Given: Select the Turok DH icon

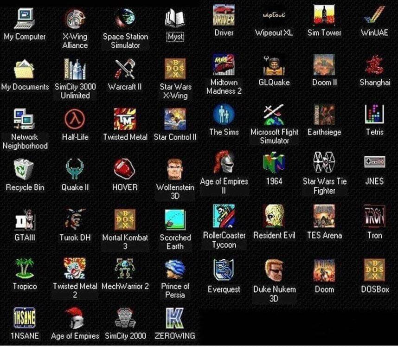Looking at the screenshot, I should click(75, 219).
